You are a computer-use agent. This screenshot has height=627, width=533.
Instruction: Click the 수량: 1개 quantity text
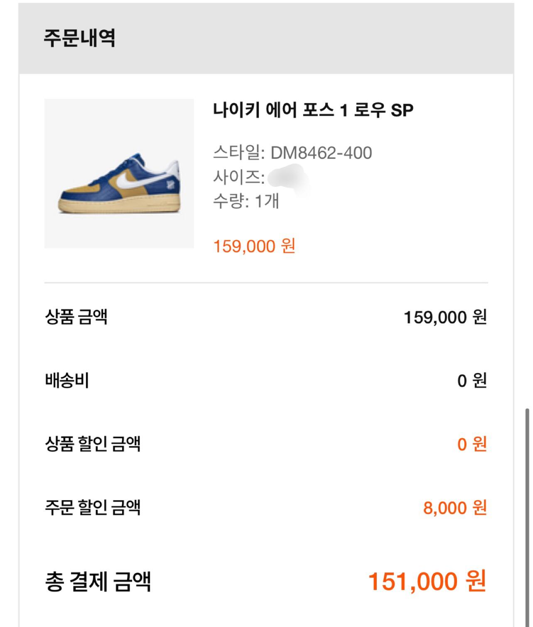(246, 201)
